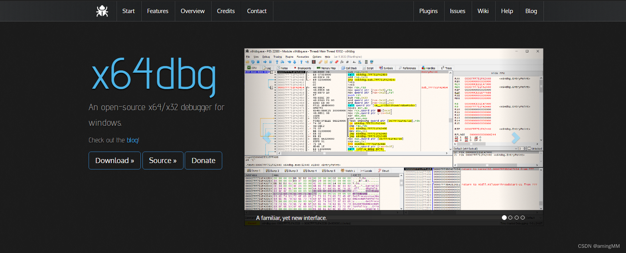Select Dump 3 tab in dump pane

tap(291, 171)
